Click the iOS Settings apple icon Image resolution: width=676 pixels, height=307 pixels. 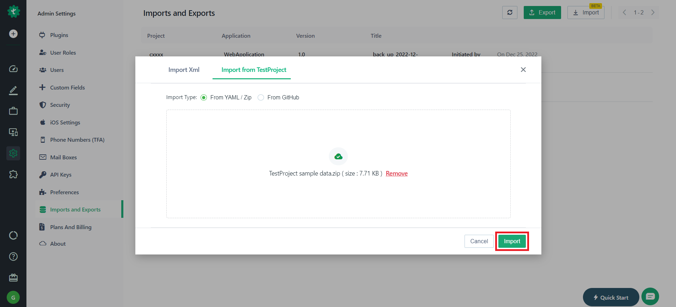pos(43,122)
